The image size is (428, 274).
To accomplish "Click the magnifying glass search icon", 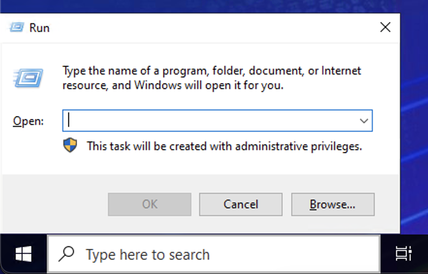I will [66, 254].
